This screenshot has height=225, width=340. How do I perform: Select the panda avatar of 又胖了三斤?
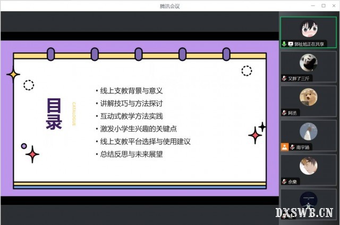308,62
